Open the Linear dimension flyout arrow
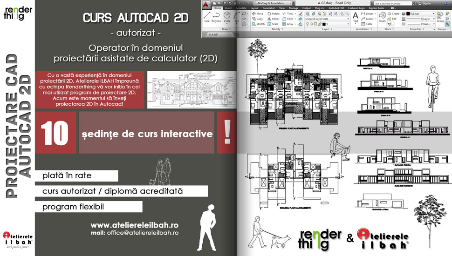 click(x=375, y=14)
